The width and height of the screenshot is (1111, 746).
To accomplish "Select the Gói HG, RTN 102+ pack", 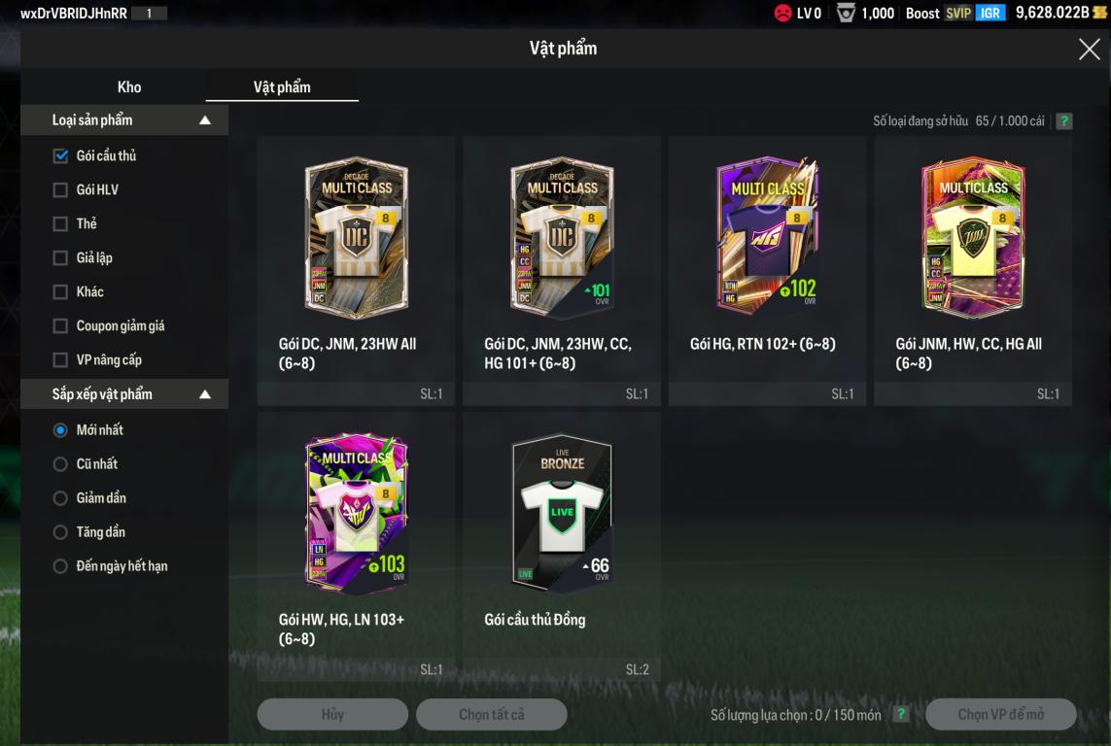I will 767,270.
